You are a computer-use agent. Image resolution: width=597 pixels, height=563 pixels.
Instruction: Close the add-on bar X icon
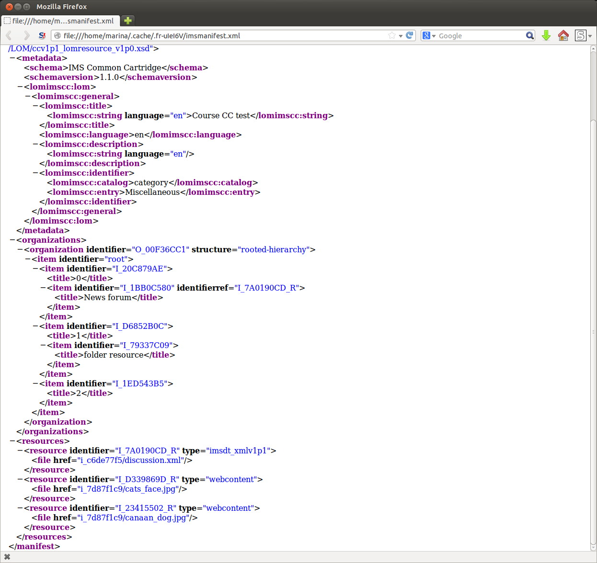[x=7, y=557]
